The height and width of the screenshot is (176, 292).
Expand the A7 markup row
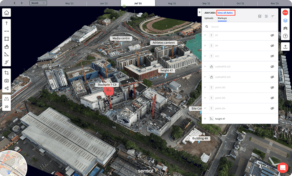click(205, 35)
